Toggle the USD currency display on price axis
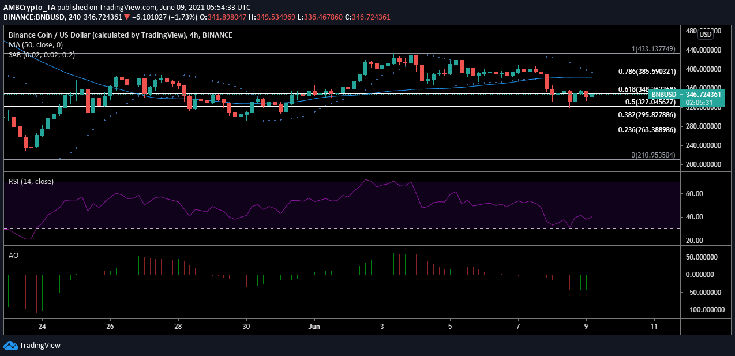Image resolution: width=735 pixels, height=356 pixels. (705, 33)
